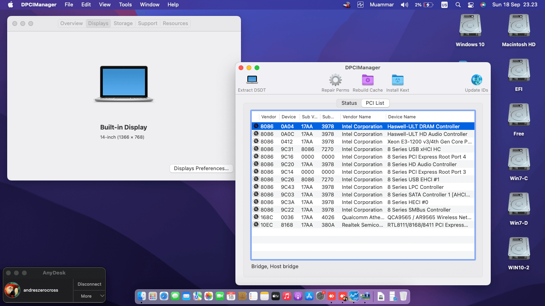This screenshot has width=545, height=306.
Task: Click the Rebuild Cache folder icon
Action: pos(367,80)
